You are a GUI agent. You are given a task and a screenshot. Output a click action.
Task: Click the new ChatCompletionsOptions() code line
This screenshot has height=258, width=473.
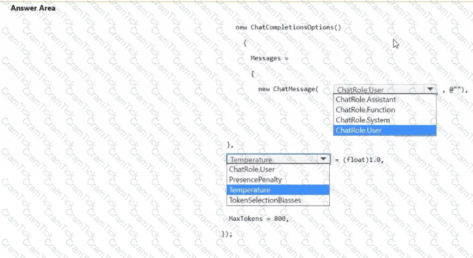(288, 27)
